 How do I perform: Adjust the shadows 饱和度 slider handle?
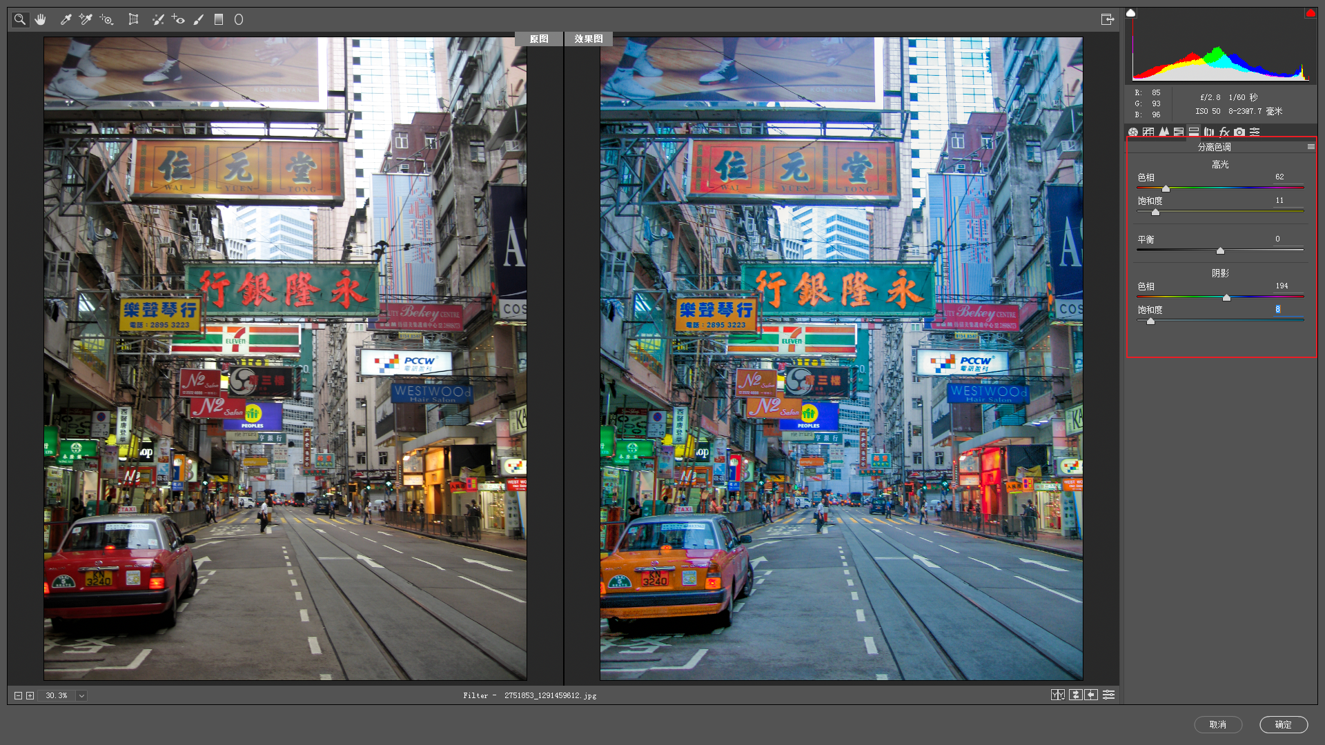[1150, 321]
